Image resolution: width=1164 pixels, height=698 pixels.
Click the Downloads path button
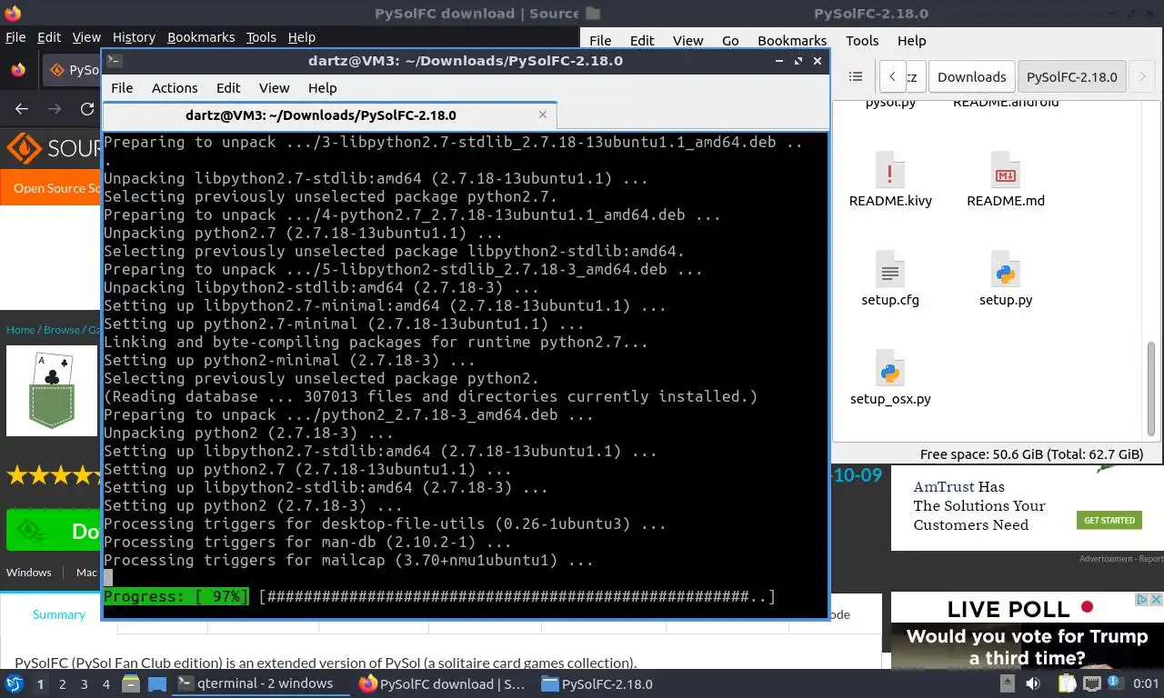click(x=971, y=76)
